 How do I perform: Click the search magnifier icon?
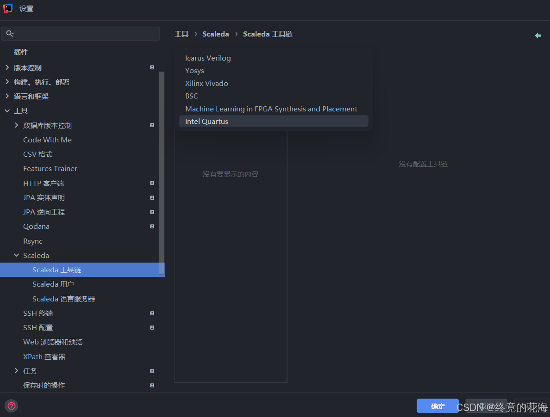[10, 34]
